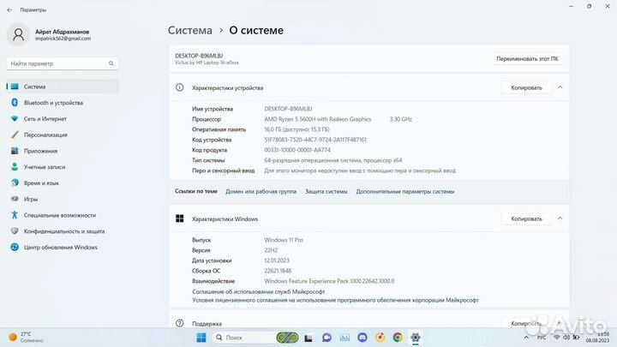Select the device ID value text
Viewport: 617px width, 347px height.
click(x=315, y=140)
